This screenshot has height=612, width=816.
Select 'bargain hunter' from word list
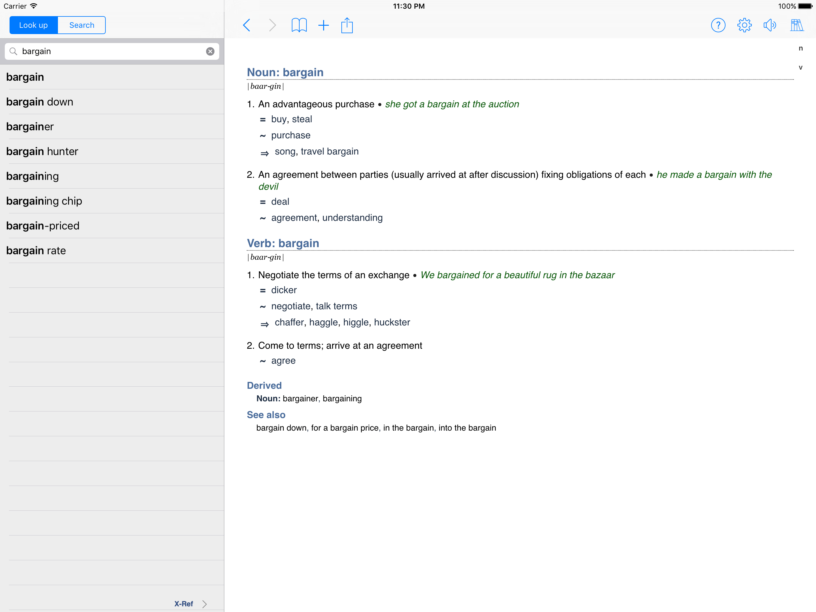(42, 151)
